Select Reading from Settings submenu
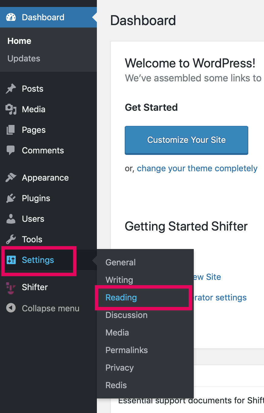Screen dimensions: 264x413 click(x=121, y=297)
